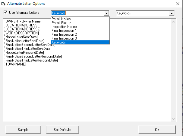Choose Final Inspection 2 option
Image resolution: width=183 pixels, height=136 pixels.
(x=64, y=34)
